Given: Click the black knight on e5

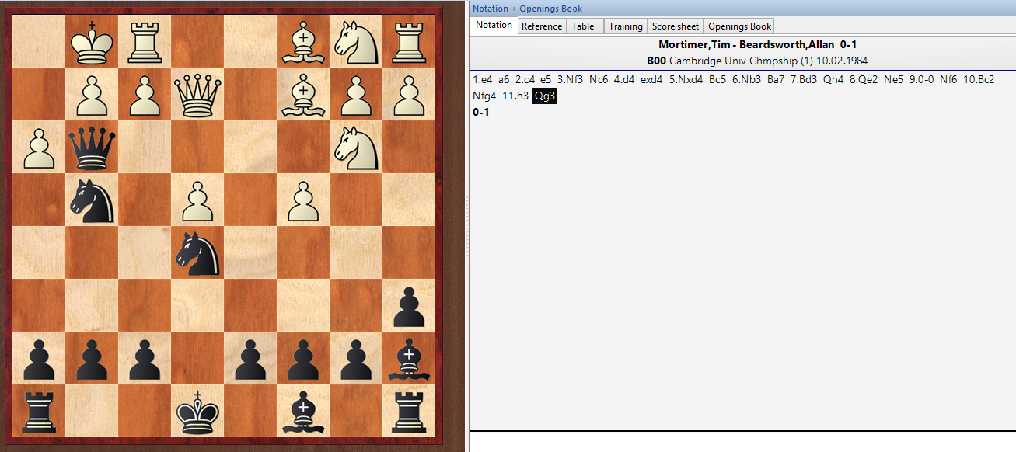Looking at the screenshot, I should [x=198, y=253].
